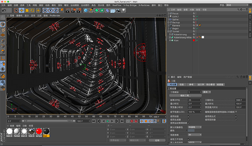
Task: Select the Scale tool icon
Action: coord(27,10)
